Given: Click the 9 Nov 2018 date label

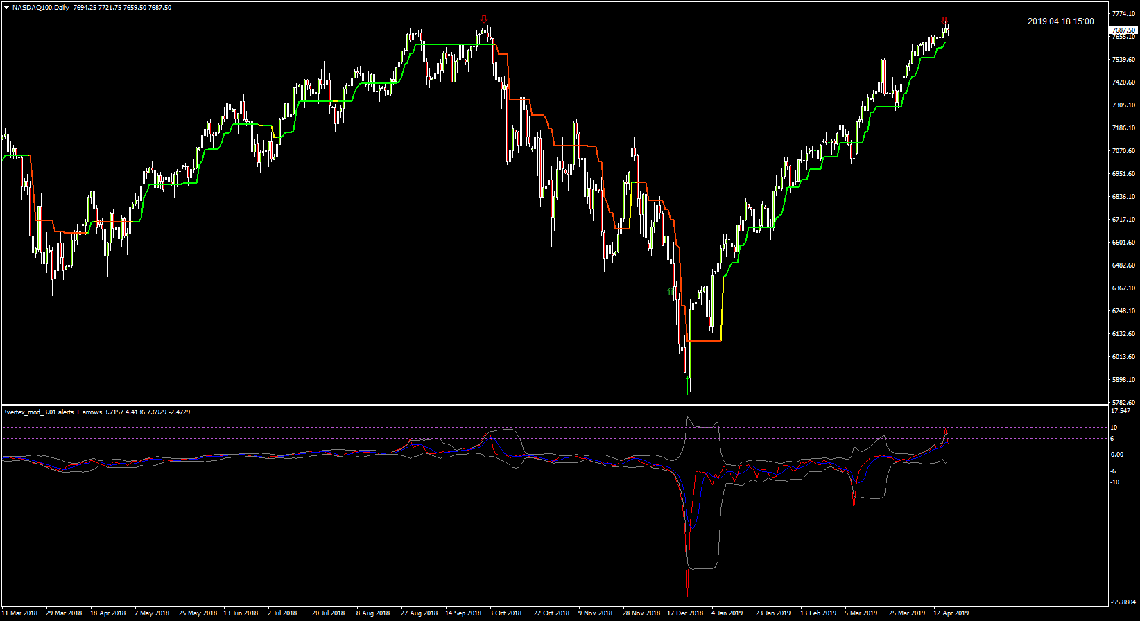Looking at the screenshot, I should (x=596, y=613).
